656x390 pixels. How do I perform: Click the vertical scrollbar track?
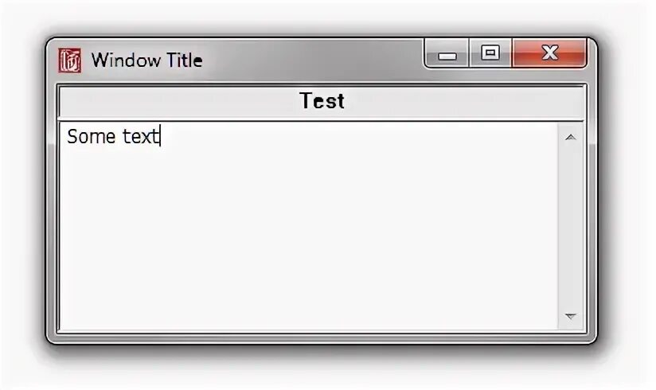pyautogui.click(x=570, y=227)
